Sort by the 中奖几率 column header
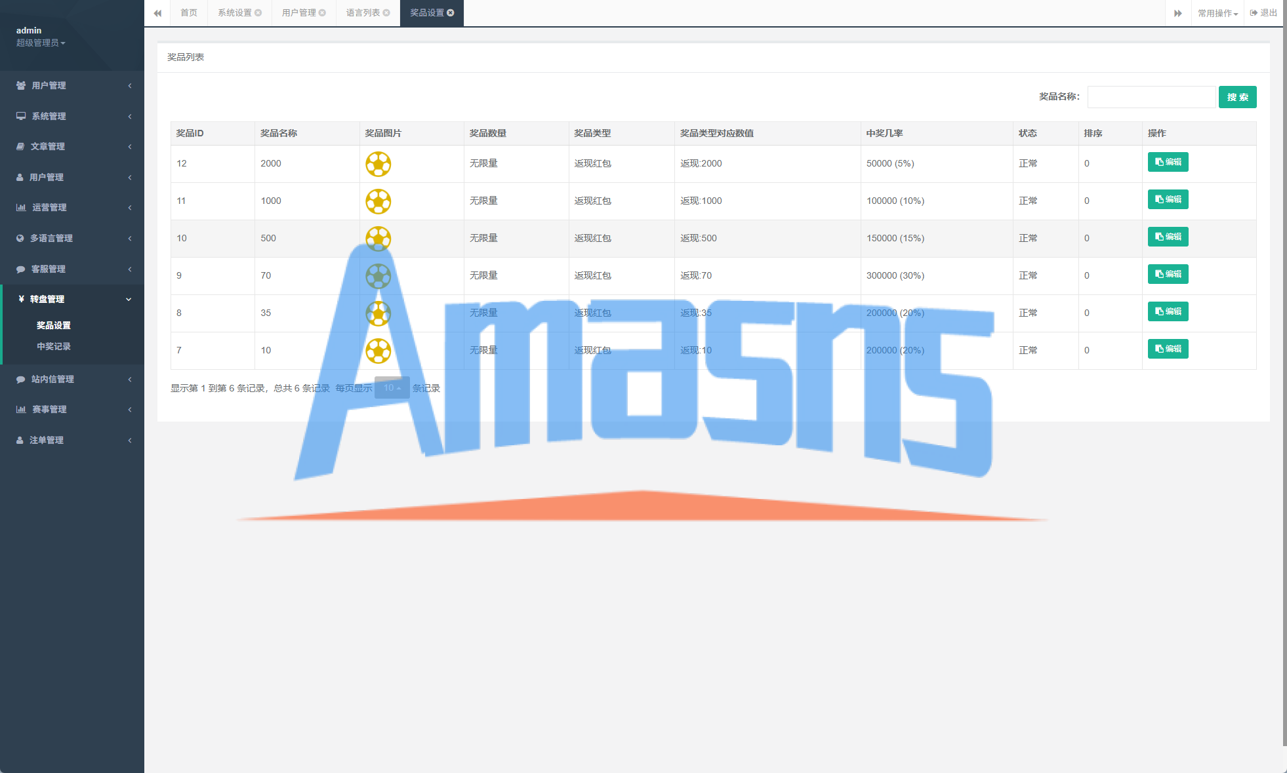1287x773 pixels. (884, 133)
